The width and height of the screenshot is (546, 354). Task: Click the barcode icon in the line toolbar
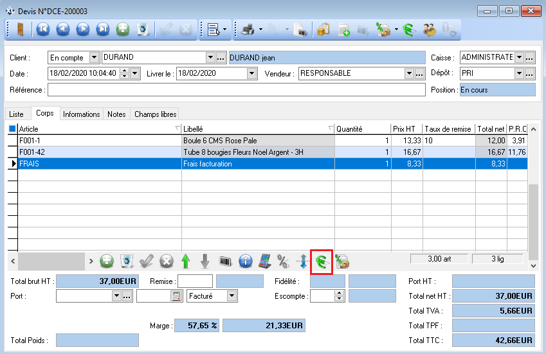(x=224, y=261)
